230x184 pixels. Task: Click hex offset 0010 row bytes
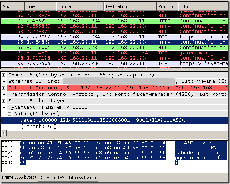click(92, 148)
